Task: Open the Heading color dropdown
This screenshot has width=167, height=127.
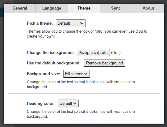Action: pyautogui.click(x=68, y=103)
